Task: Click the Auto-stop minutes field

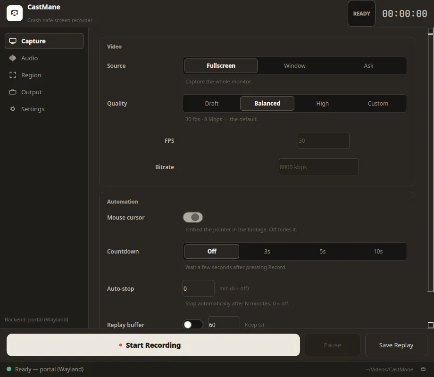Action: [x=199, y=288]
